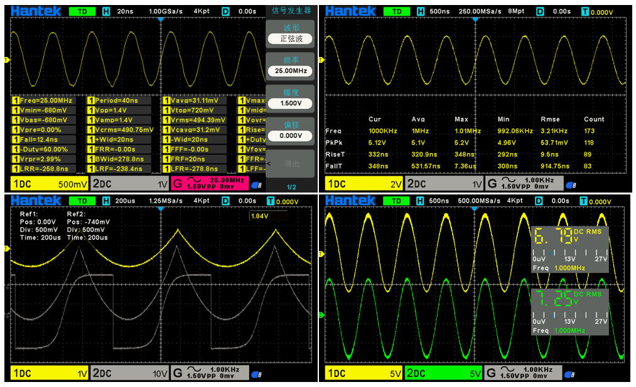Open the 0.000V offset setting

coord(289,135)
